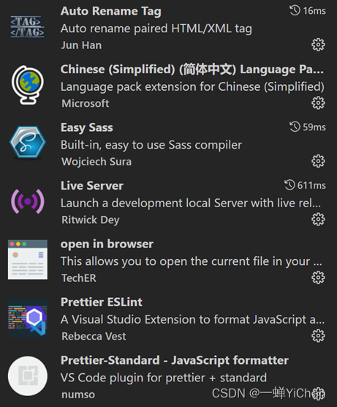337x407 pixels.
Task: Open the manage gear for Prettier ESLint
Action: (x=318, y=336)
